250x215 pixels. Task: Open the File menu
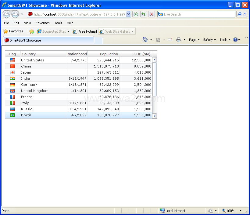[x=6, y=23]
